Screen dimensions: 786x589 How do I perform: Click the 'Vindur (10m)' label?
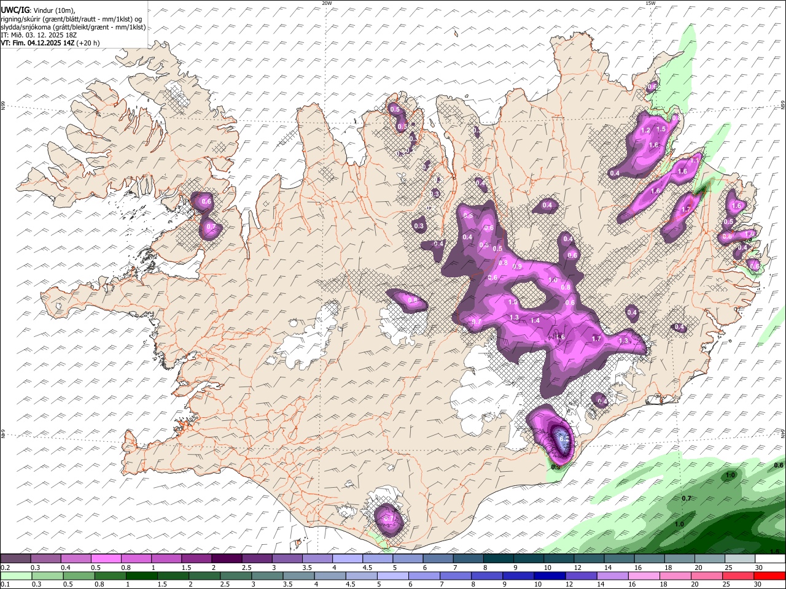pyautogui.click(x=54, y=10)
